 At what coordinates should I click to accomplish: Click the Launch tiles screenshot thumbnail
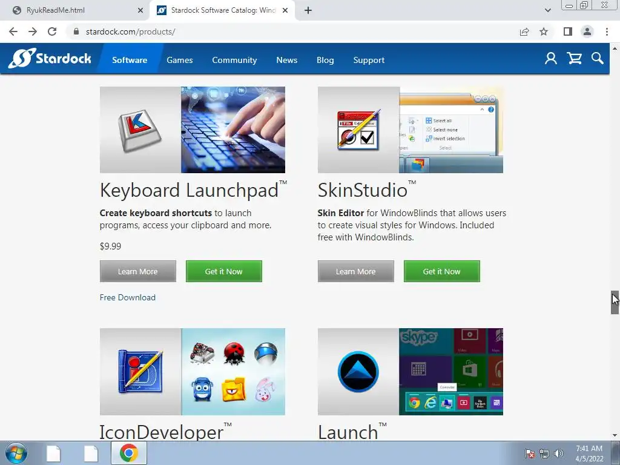tap(451, 372)
